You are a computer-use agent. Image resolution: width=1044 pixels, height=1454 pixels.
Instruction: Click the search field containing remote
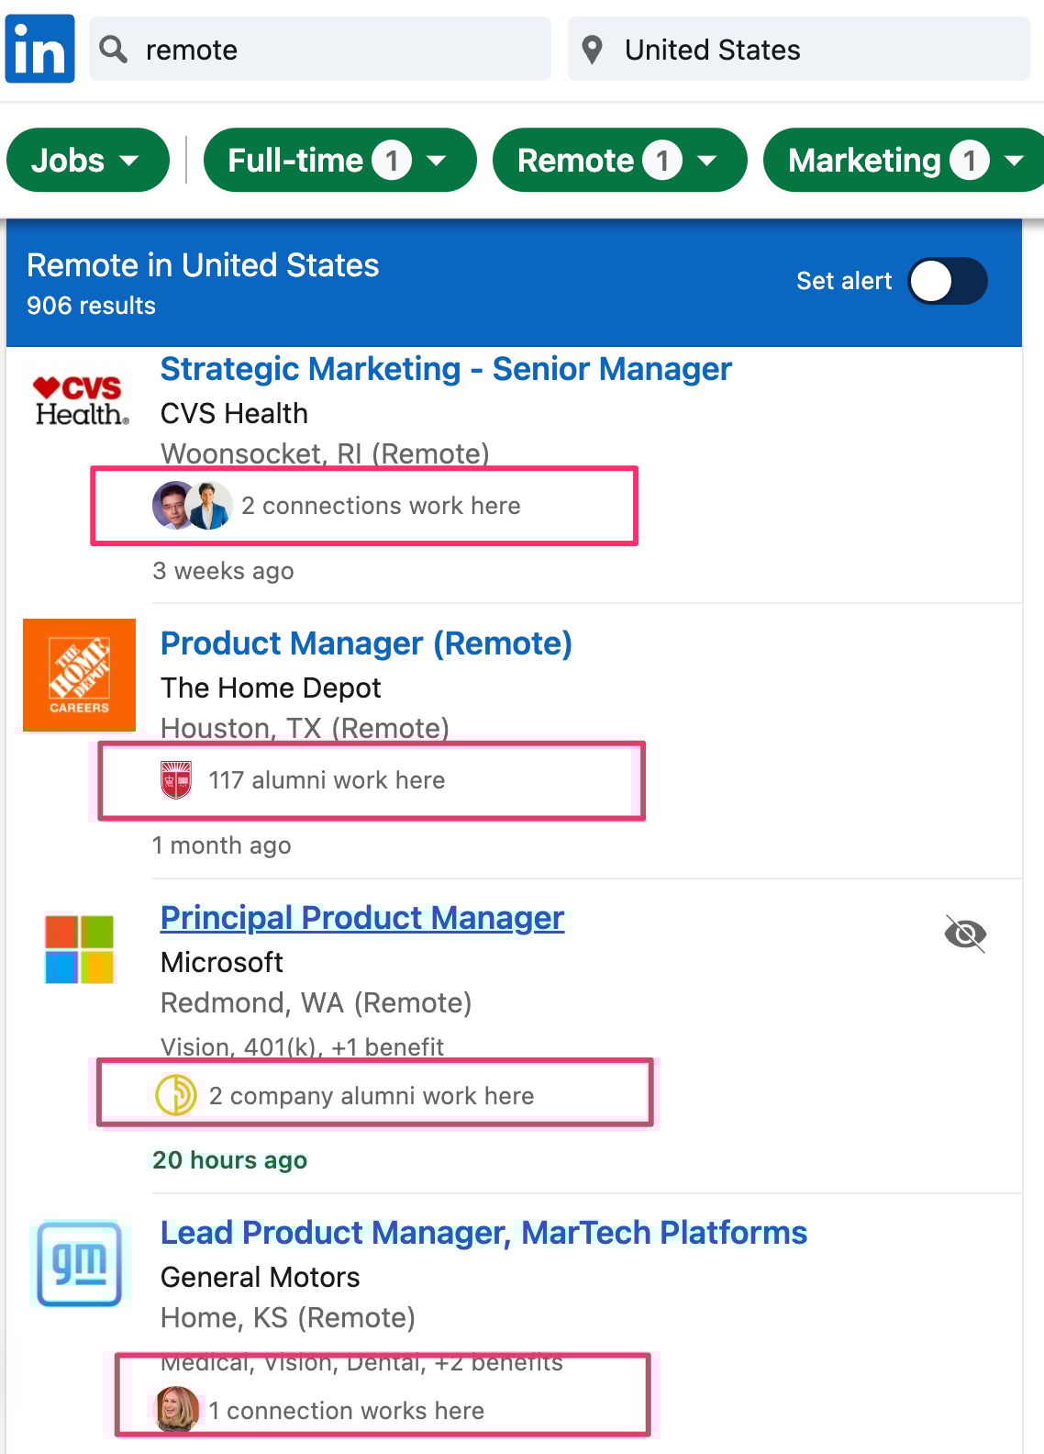[x=320, y=49]
